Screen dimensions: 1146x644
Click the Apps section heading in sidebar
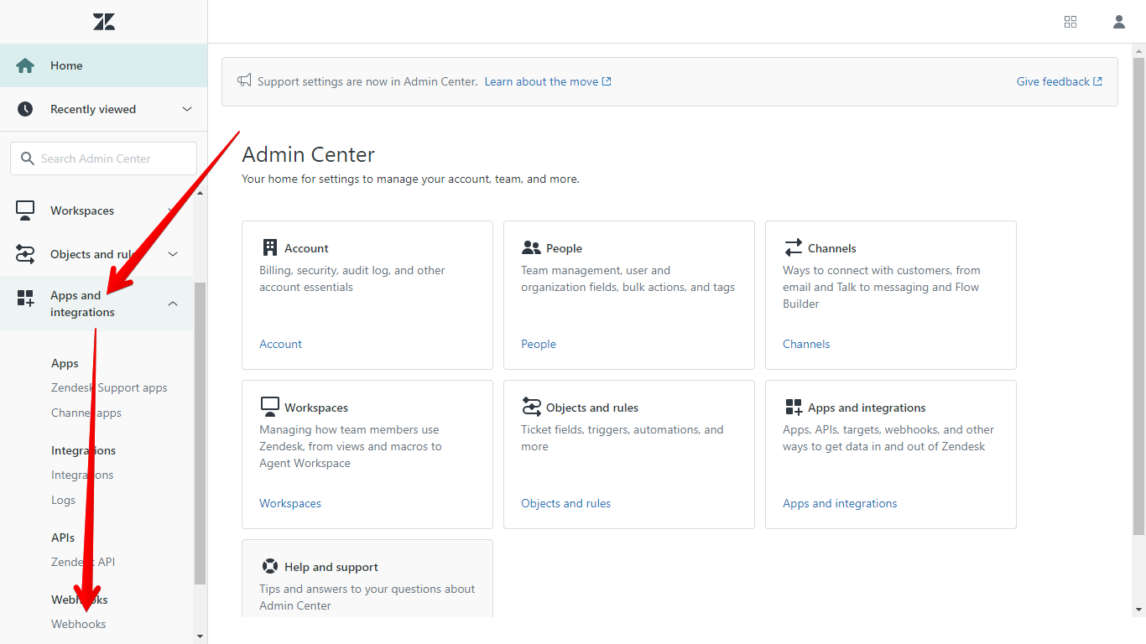point(65,363)
